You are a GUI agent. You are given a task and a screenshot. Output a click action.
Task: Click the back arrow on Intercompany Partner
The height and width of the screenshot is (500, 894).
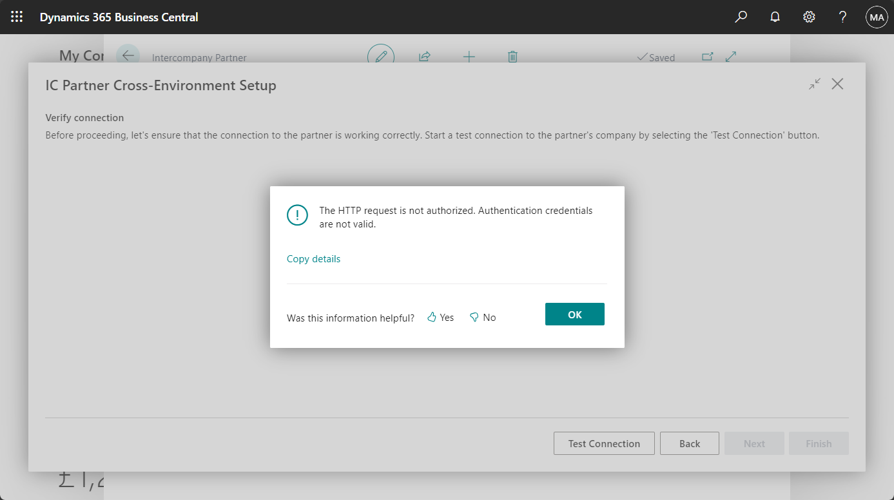pyautogui.click(x=128, y=56)
